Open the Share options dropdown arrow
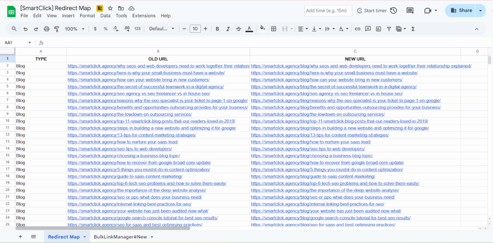Image resolution: width=493 pixels, height=243 pixels. [x=480, y=11]
